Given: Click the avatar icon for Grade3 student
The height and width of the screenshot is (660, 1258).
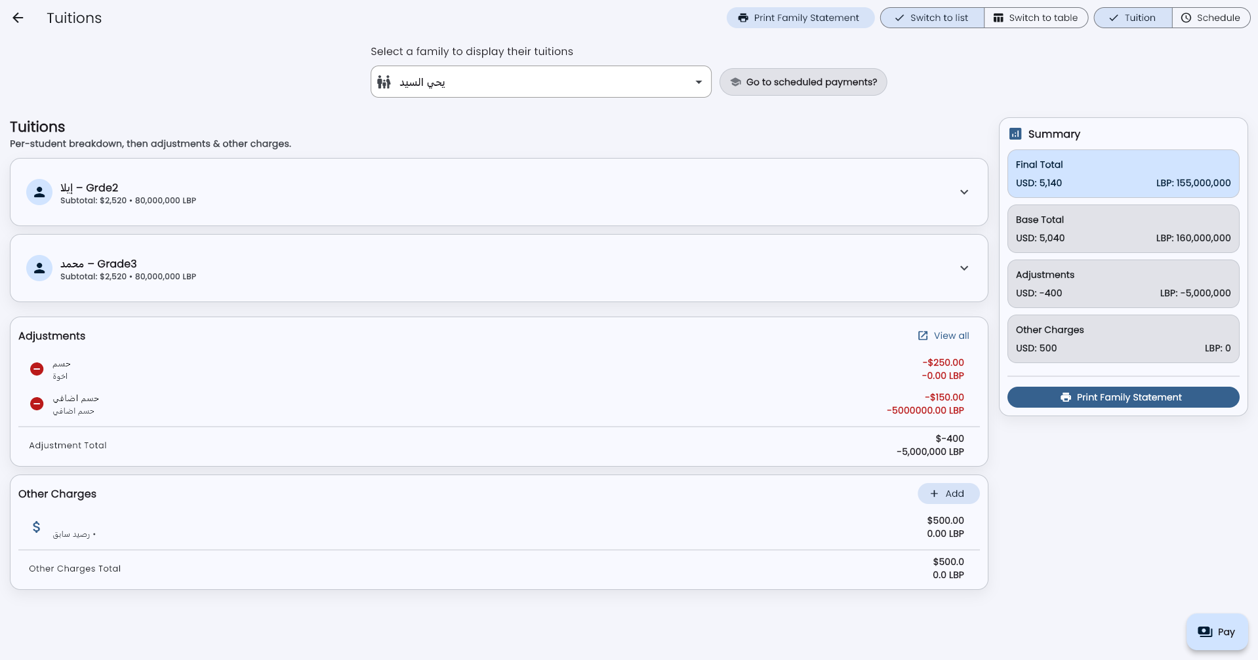Looking at the screenshot, I should click(39, 268).
